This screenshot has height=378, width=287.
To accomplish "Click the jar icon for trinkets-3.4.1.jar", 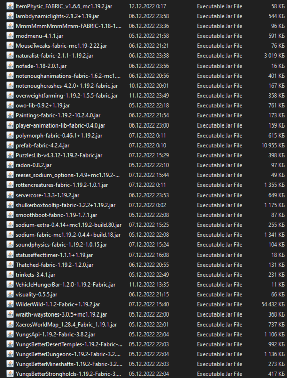I will 10,275.
